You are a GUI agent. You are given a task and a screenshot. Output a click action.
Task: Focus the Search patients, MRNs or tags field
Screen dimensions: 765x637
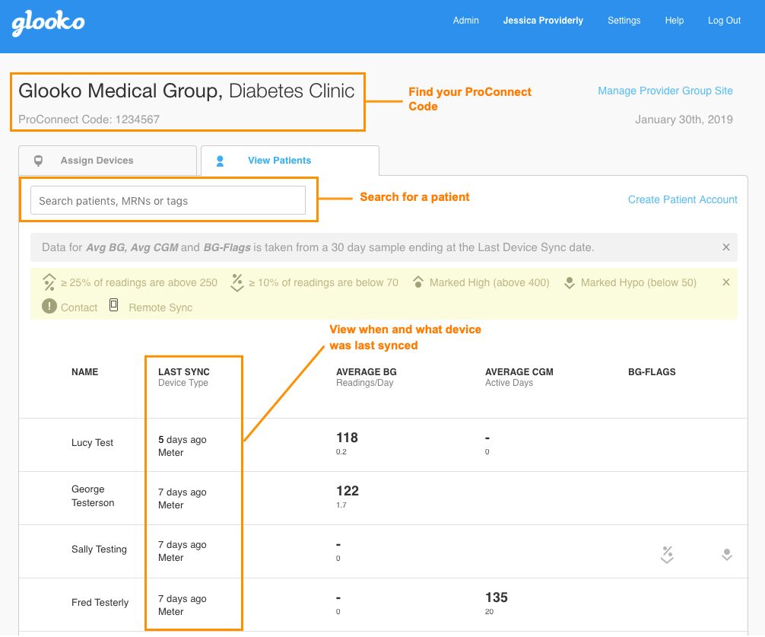coord(168,200)
